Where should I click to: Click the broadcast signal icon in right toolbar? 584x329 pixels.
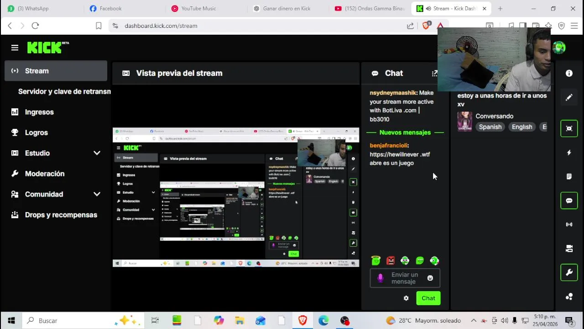pyautogui.click(x=569, y=224)
